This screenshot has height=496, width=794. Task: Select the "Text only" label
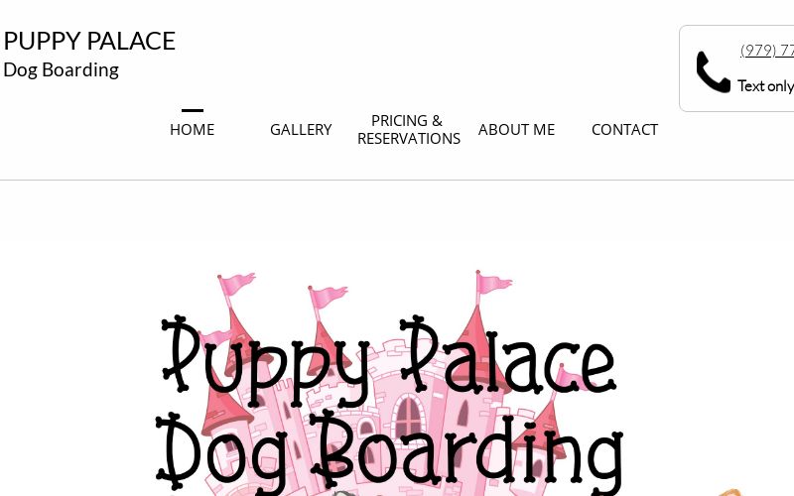(765, 86)
